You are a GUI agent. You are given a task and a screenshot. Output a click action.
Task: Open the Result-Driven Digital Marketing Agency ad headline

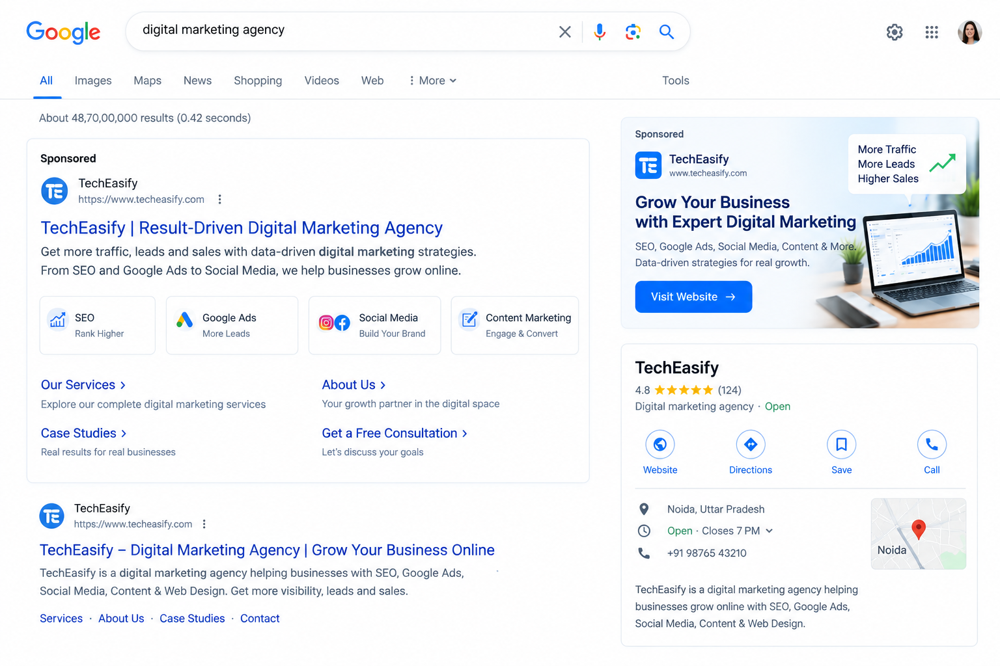242,228
